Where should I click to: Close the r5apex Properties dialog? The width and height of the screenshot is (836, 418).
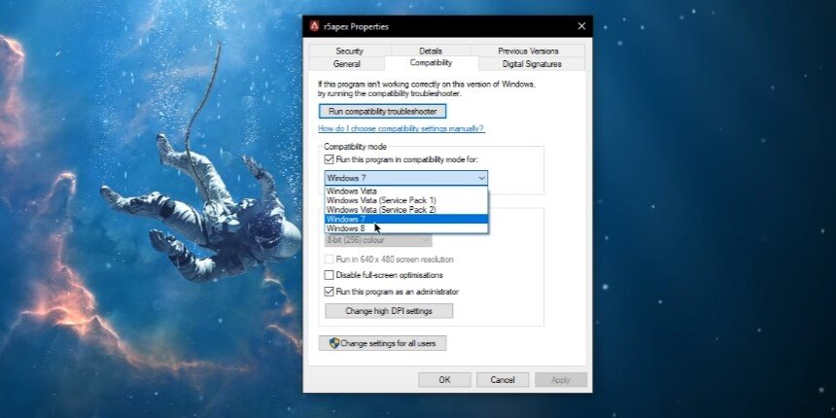(581, 26)
